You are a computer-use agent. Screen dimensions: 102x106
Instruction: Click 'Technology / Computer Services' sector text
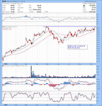(13, 4)
